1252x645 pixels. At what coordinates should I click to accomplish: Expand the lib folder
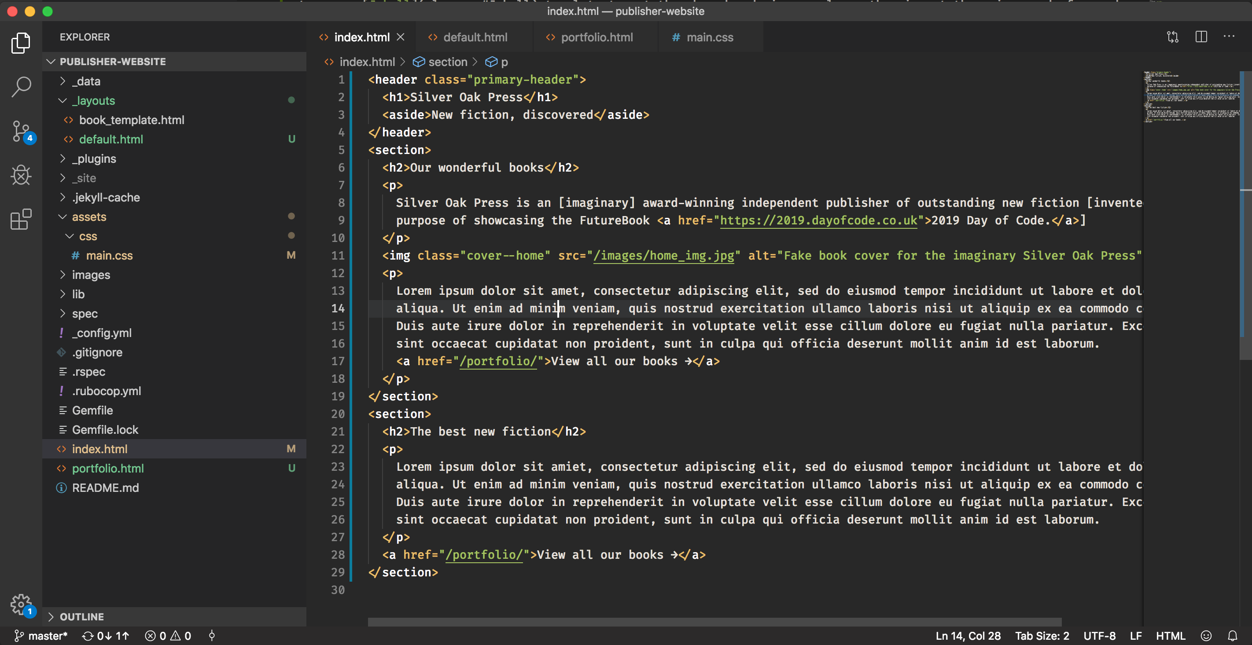click(x=174, y=294)
